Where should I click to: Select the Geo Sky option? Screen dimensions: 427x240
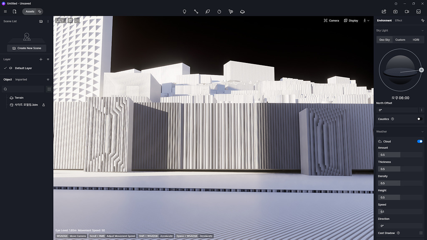384,40
